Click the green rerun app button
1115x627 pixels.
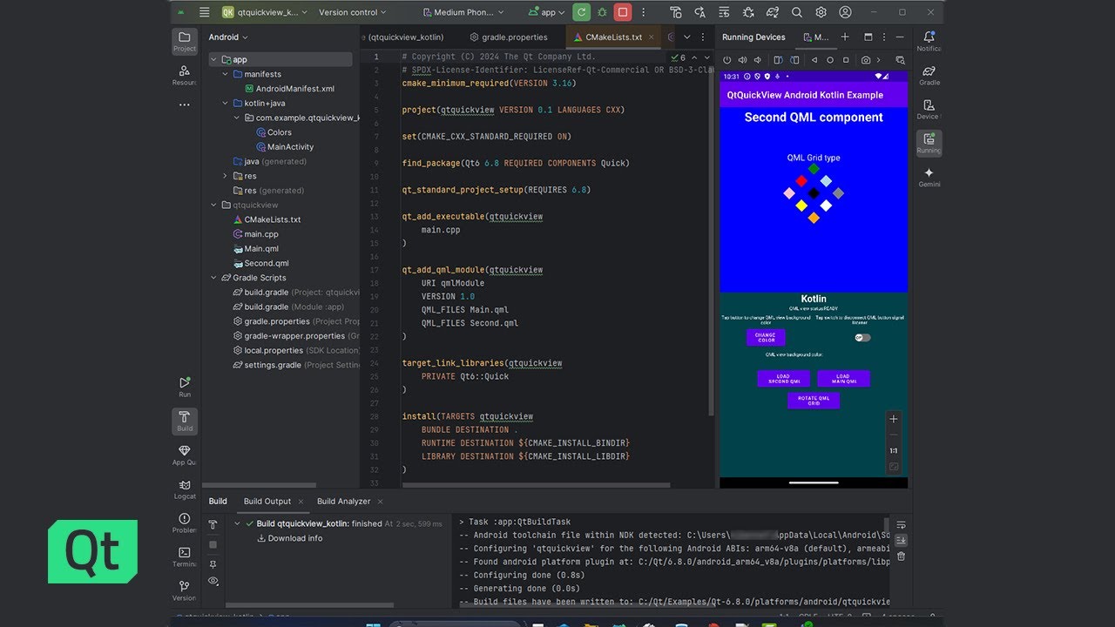581,12
